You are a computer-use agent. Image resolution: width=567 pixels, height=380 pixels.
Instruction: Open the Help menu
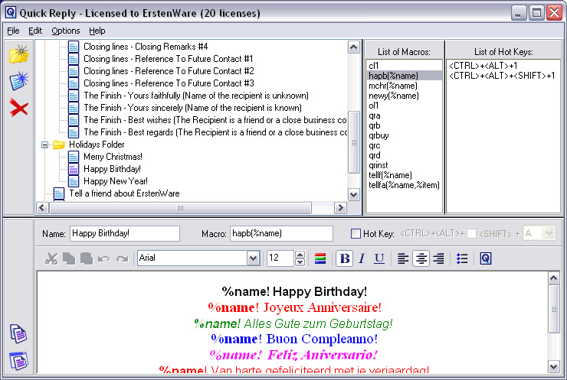pos(97,31)
